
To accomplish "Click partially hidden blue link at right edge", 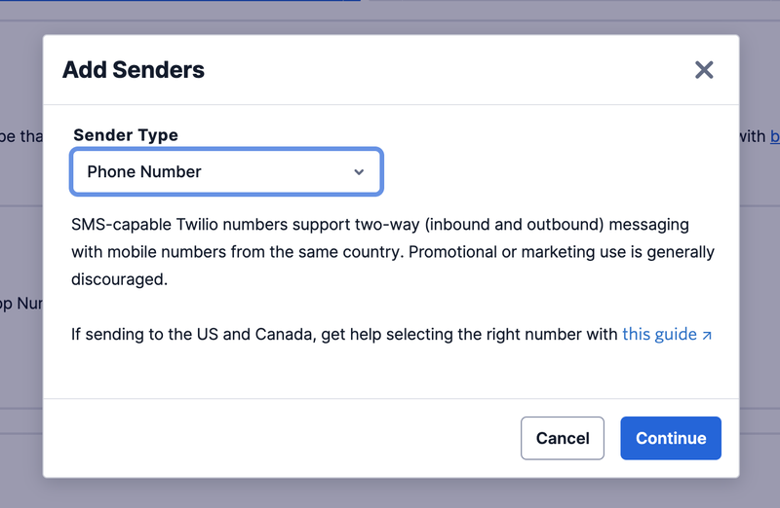I will point(774,136).
